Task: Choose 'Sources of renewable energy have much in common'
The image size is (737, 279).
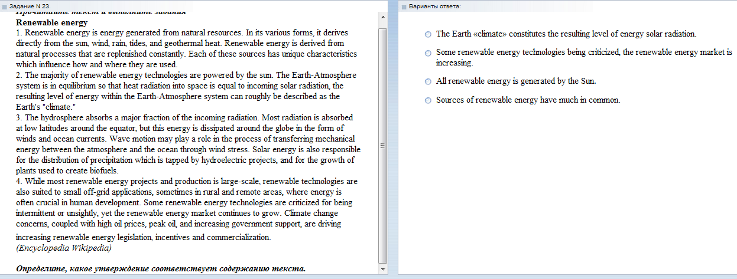Action: (x=428, y=100)
